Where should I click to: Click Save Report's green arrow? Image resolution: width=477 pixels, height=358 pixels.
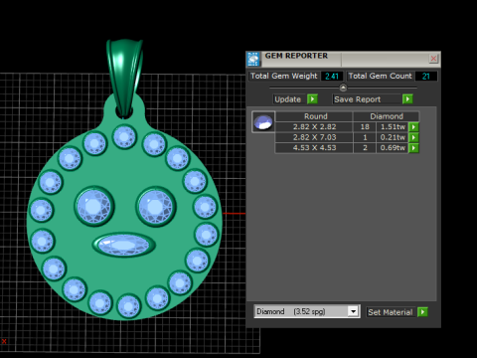click(407, 98)
